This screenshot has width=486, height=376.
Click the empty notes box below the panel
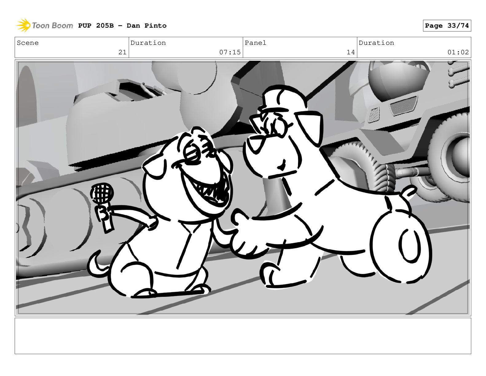coord(243,336)
